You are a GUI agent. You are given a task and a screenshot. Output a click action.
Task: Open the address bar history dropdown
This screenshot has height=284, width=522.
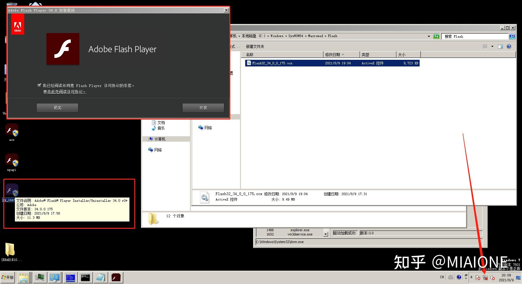coord(429,36)
